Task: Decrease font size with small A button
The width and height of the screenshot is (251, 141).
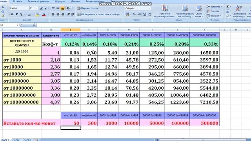Action: point(46,8)
